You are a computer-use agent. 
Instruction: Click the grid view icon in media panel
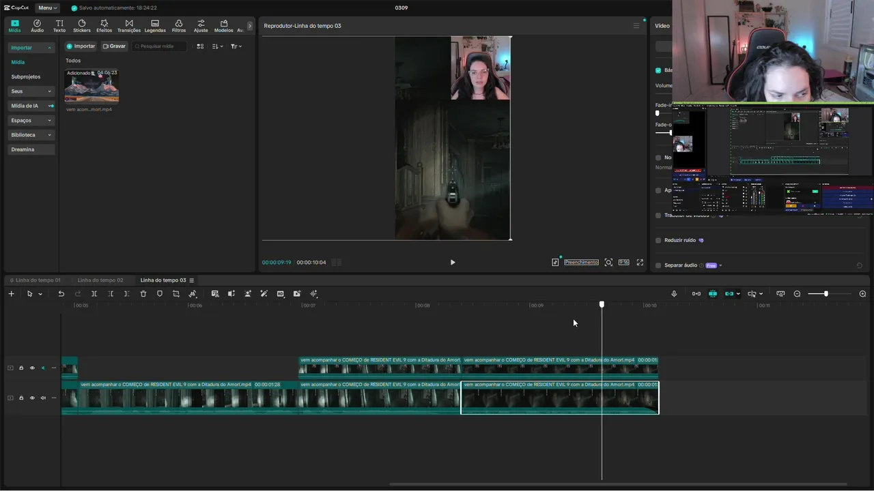(x=200, y=46)
